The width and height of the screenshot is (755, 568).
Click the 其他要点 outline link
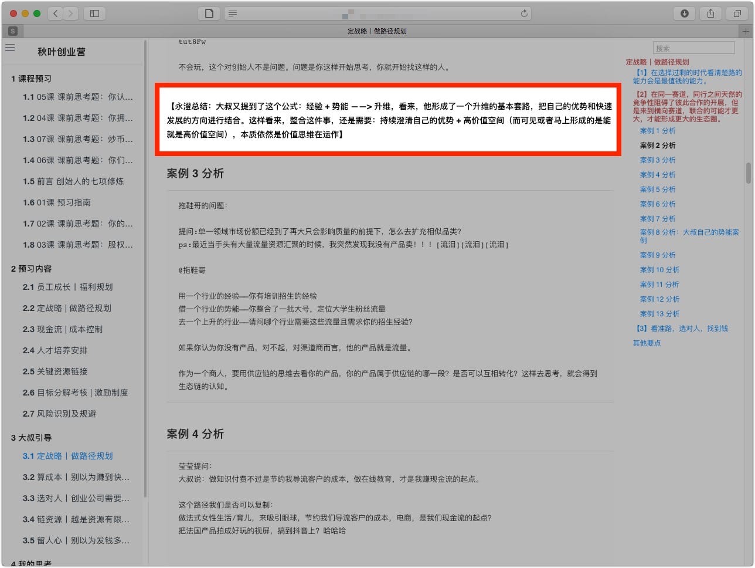coord(647,343)
